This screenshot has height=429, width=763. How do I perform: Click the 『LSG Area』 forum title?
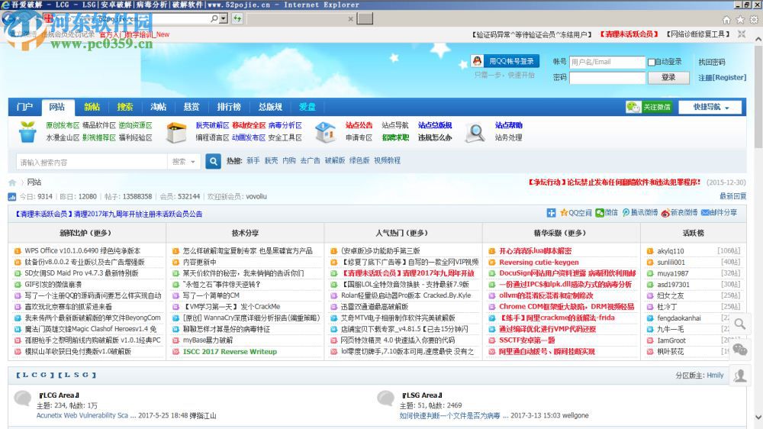pos(422,395)
